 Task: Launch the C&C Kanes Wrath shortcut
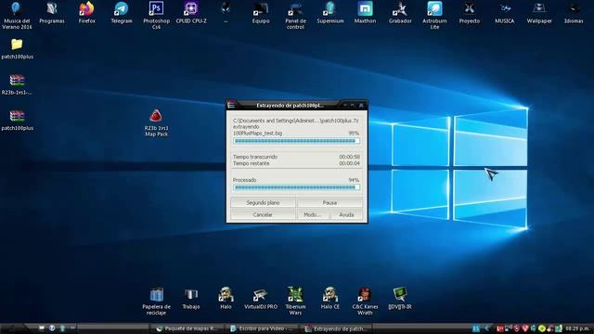coord(365,302)
